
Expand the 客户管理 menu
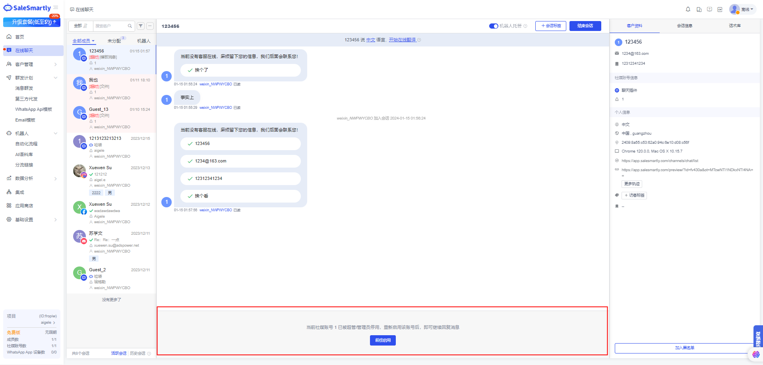[32, 64]
